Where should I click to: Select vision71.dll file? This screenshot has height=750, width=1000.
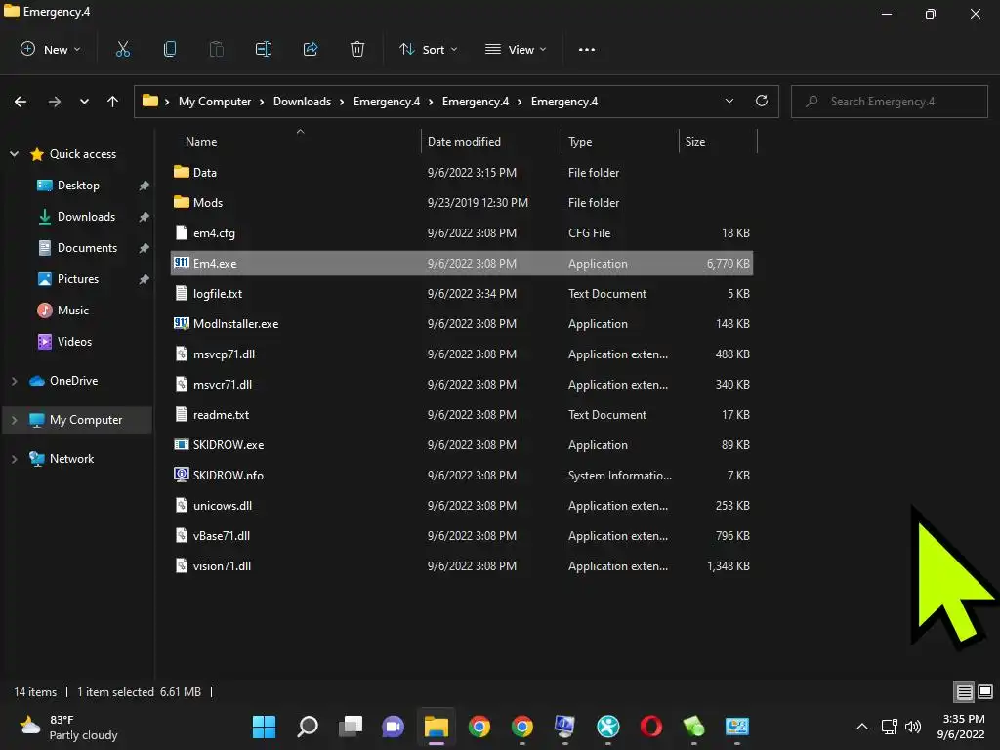[462, 566]
